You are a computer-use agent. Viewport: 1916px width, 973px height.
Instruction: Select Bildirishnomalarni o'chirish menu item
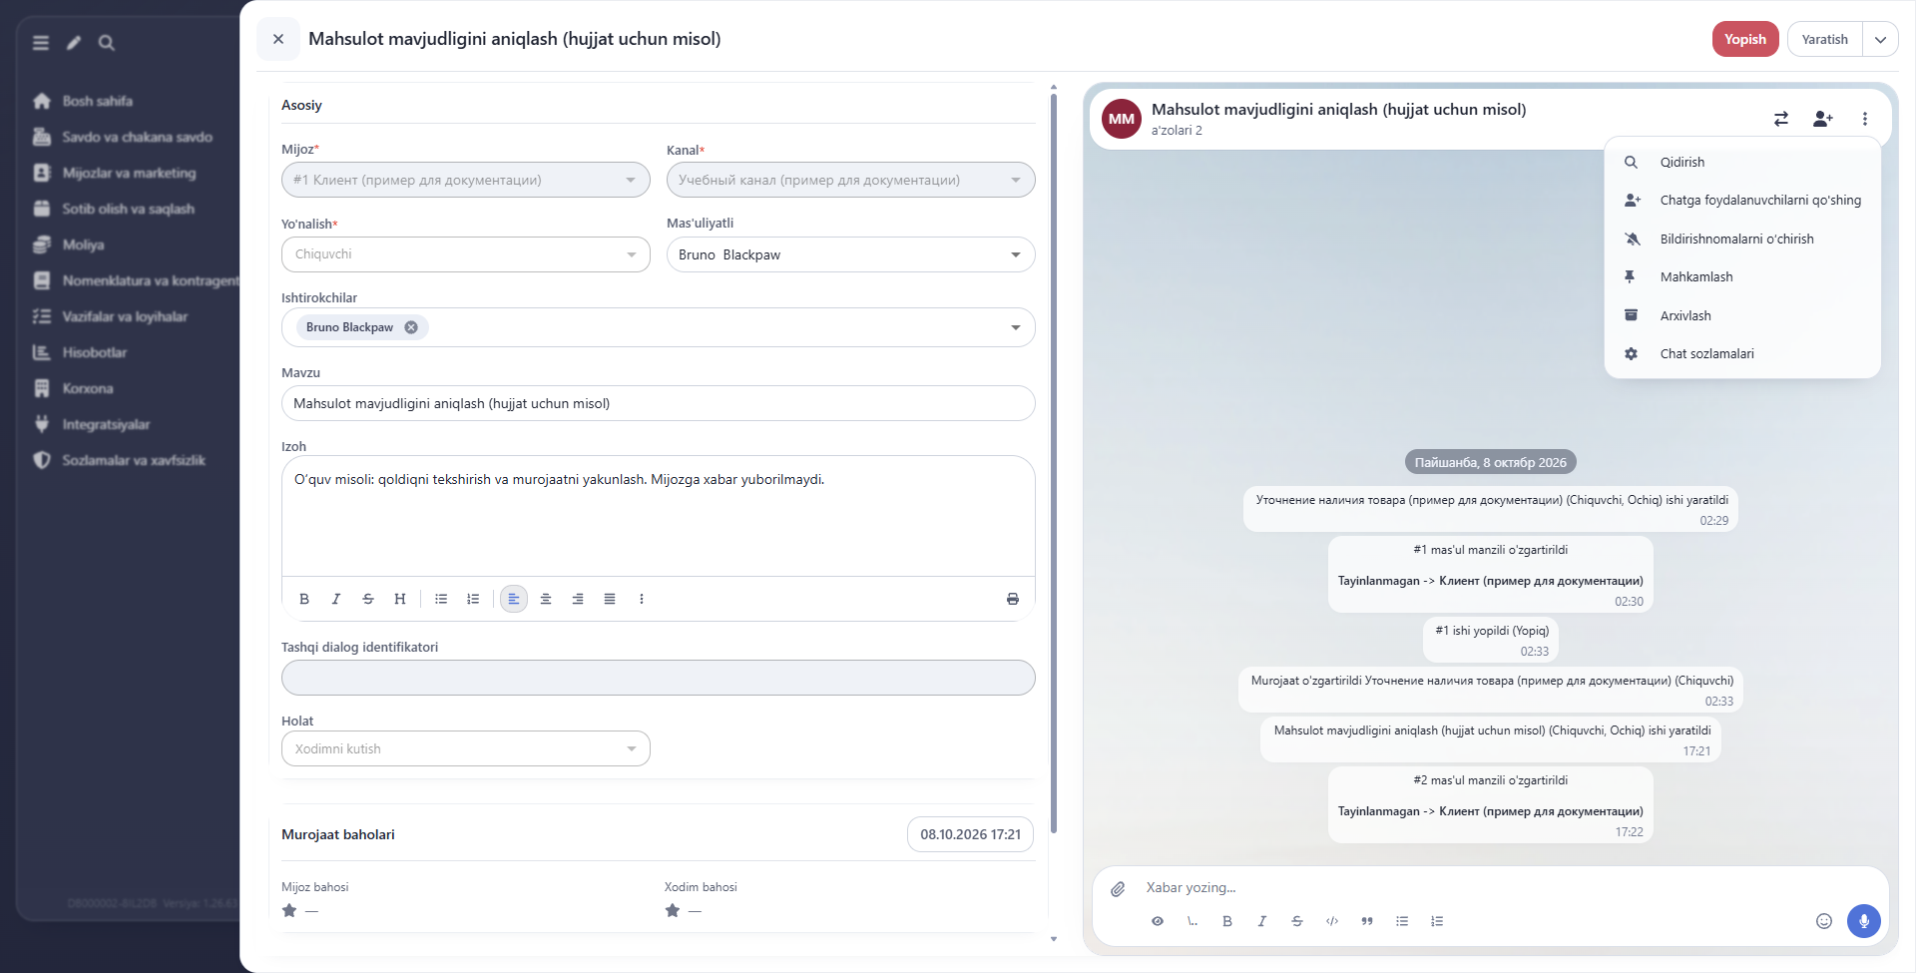tap(1742, 239)
